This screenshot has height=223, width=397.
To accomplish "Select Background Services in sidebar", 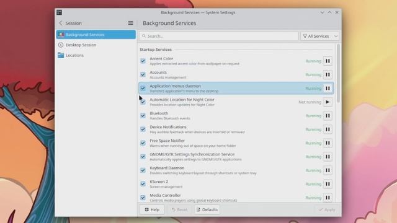I will tap(96, 35).
